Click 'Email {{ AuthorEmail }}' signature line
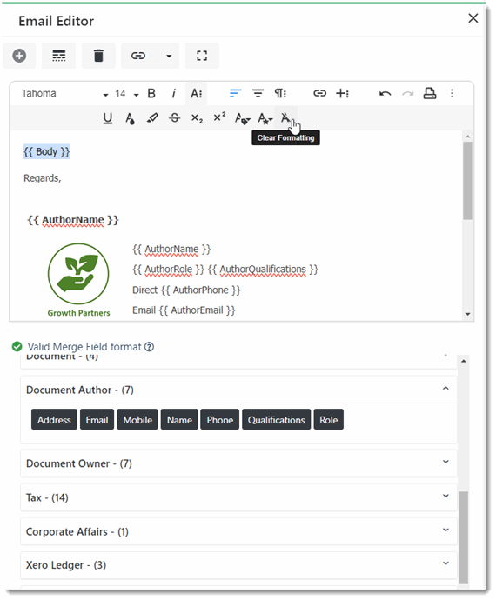The width and height of the screenshot is (496, 600). tap(184, 310)
